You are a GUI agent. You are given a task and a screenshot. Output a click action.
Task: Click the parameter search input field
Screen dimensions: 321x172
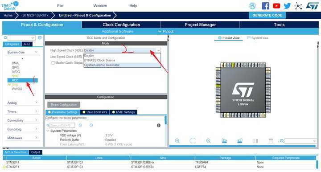tap(62, 125)
